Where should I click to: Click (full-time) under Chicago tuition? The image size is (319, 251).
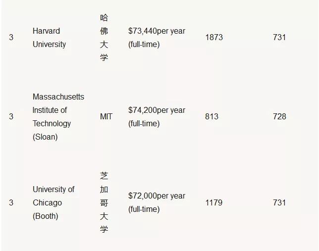coord(144,209)
